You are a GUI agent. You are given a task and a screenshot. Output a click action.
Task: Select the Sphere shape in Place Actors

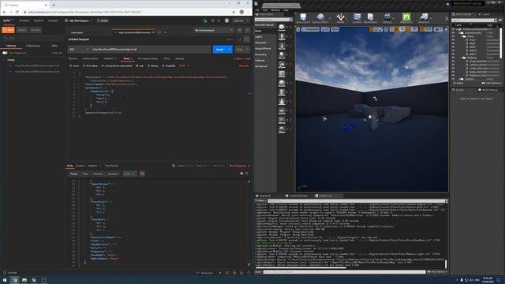(282, 27)
